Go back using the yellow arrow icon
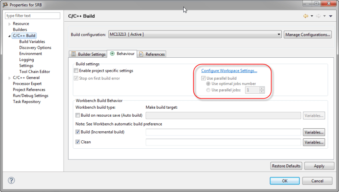Viewport: 339px width, 192px height. coord(305,16)
